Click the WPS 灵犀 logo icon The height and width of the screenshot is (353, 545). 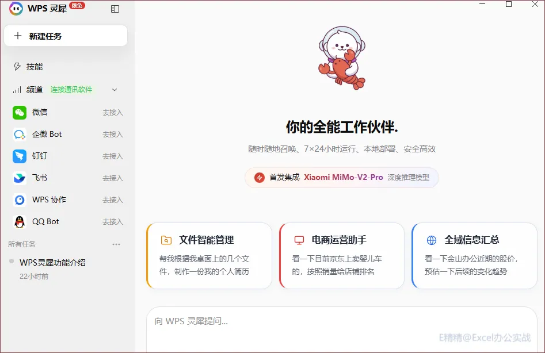16,8
